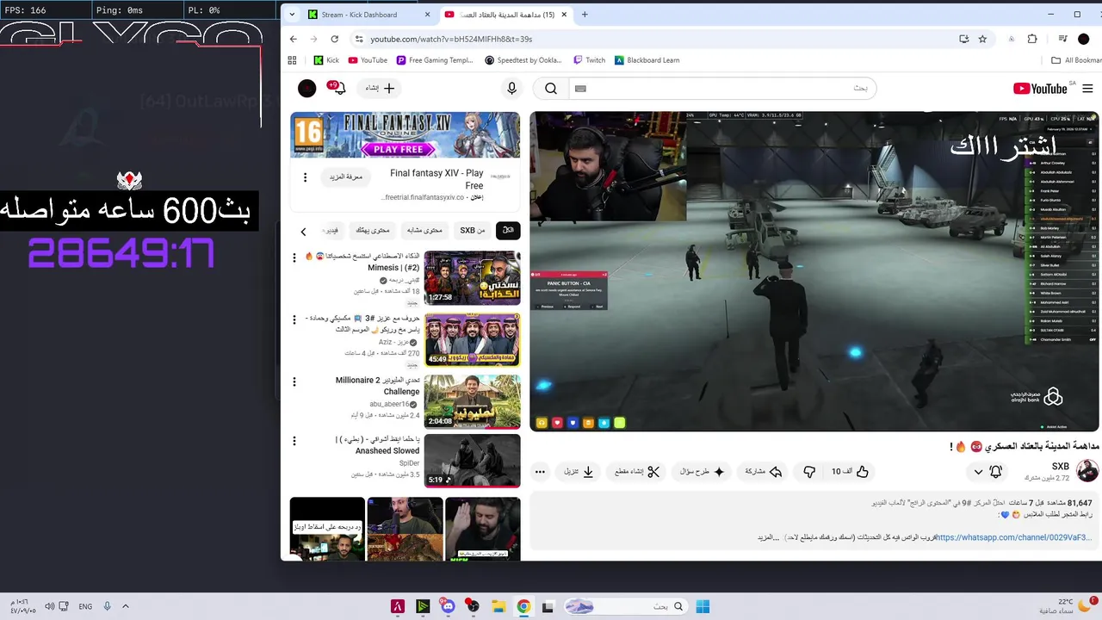
Task: Open options for the Final Fantasy XIV ad
Action: [x=305, y=177]
